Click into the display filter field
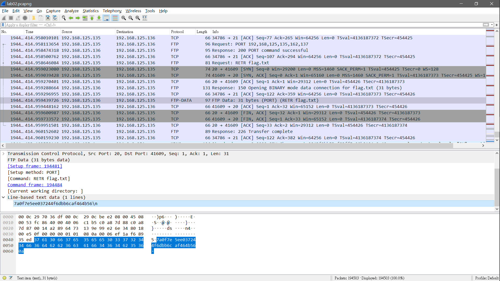500x281 pixels. click(234, 25)
